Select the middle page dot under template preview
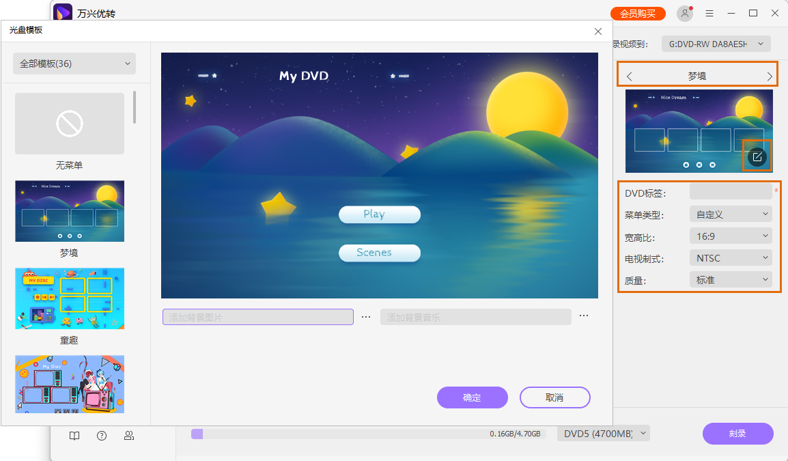 (699, 165)
